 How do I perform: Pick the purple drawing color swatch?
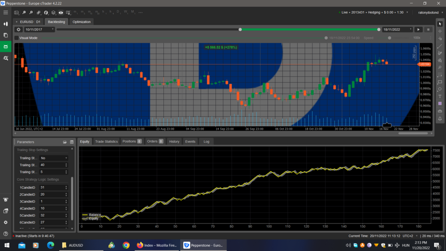tap(440, 104)
